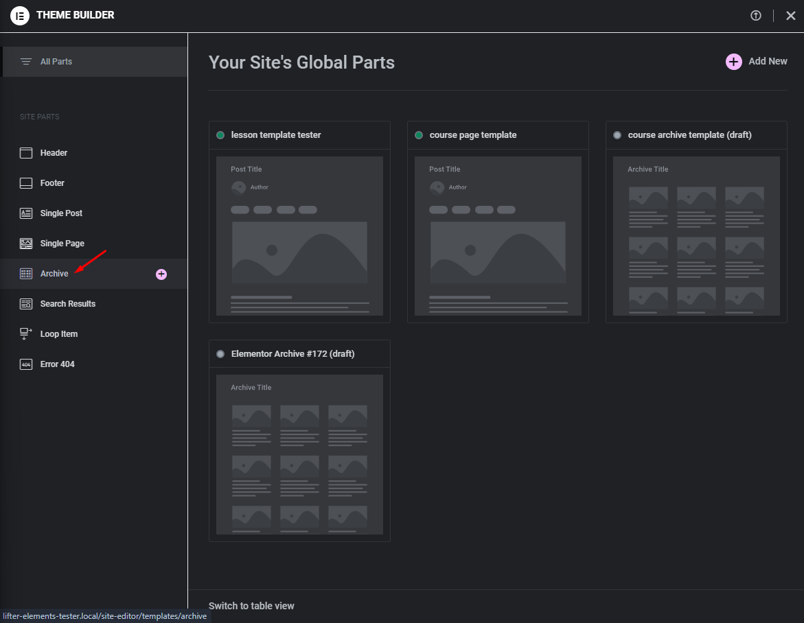The image size is (804, 623).
Task: Toggle the green status dot on lesson template tester
Action: click(x=220, y=135)
